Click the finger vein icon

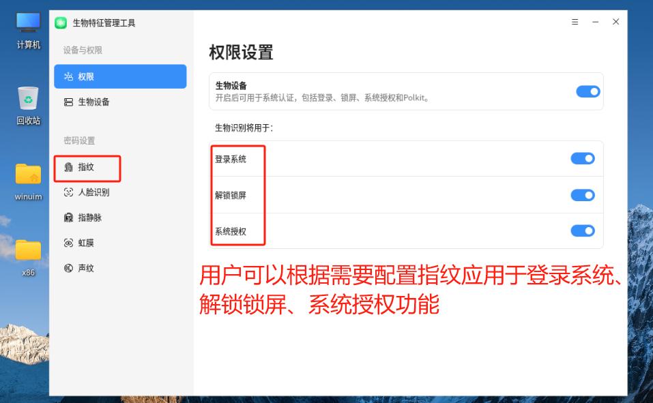(68, 218)
